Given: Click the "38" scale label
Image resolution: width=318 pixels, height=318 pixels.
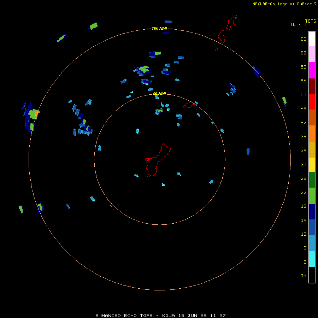Looking at the screenshot, I should [x=304, y=136].
